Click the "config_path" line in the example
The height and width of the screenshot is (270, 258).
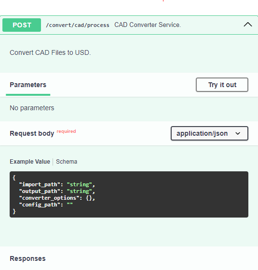tap(46, 205)
